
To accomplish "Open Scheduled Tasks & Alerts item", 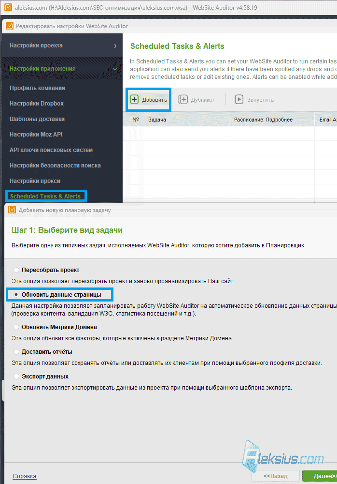I will click(45, 197).
